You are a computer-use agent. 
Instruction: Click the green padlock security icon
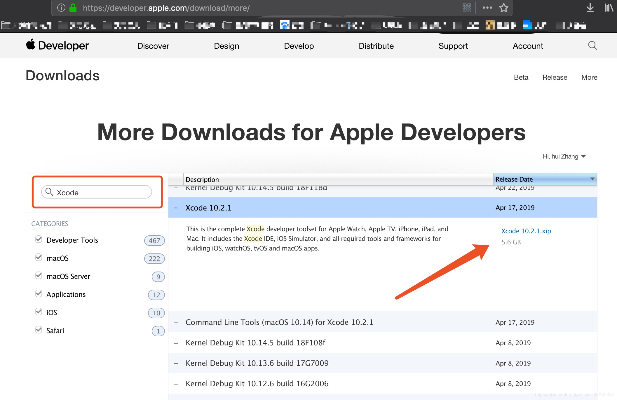(73, 8)
